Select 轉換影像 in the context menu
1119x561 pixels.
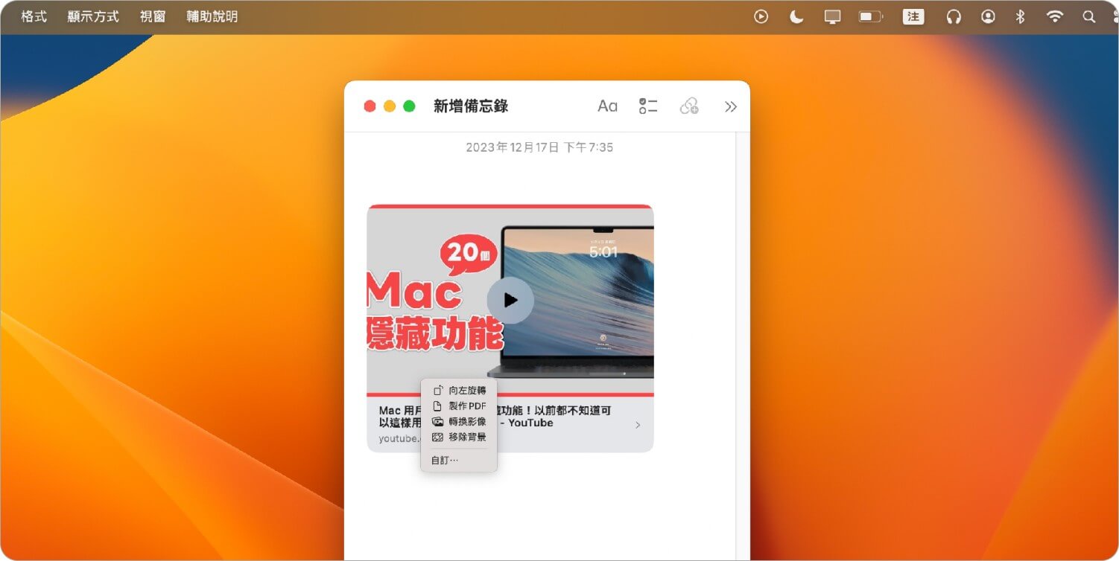459,421
